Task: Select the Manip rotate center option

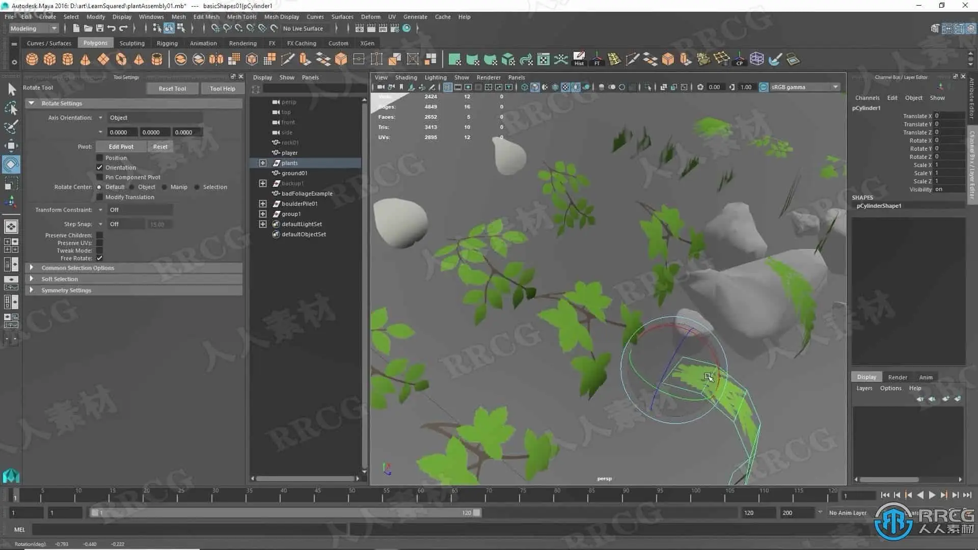Action: tap(165, 187)
